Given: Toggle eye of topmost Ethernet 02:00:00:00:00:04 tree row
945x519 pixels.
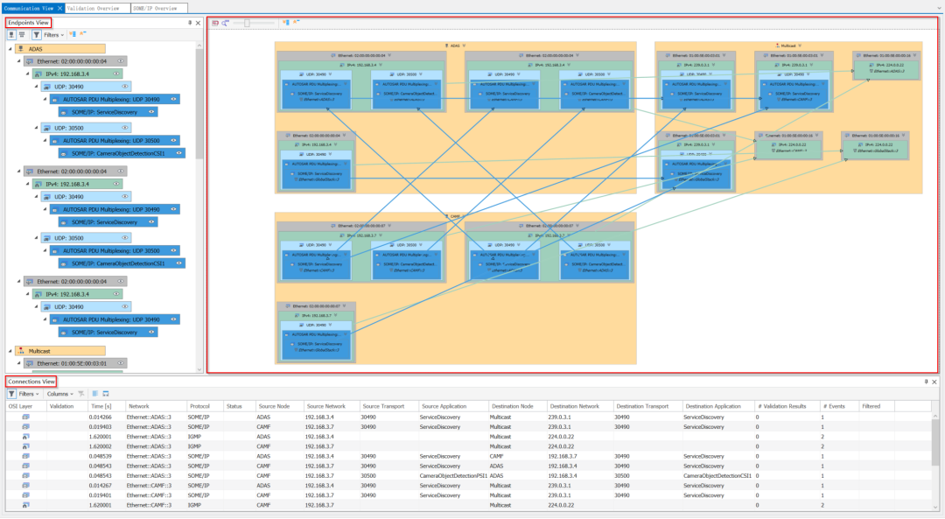Looking at the screenshot, I should coord(121,61).
